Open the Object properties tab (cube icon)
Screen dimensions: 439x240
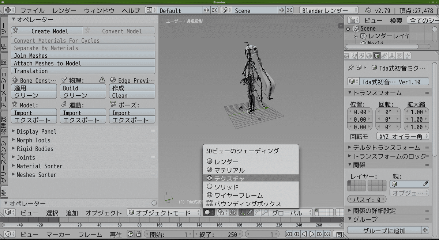coord(377,56)
